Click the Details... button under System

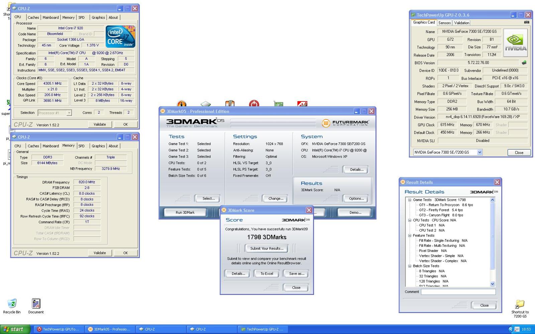pos(356,170)
